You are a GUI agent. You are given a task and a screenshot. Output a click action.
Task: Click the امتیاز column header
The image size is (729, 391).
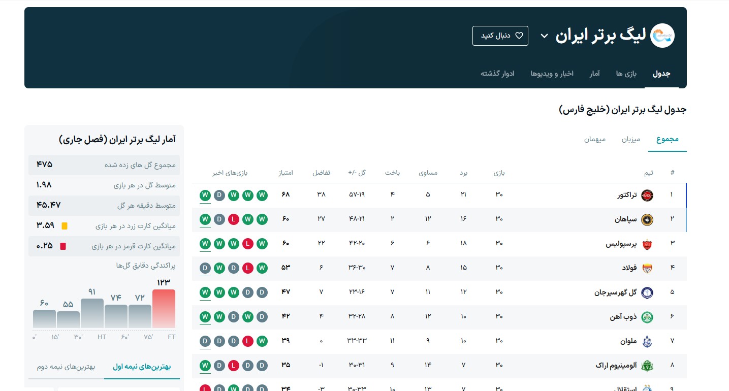click(286, 173)
